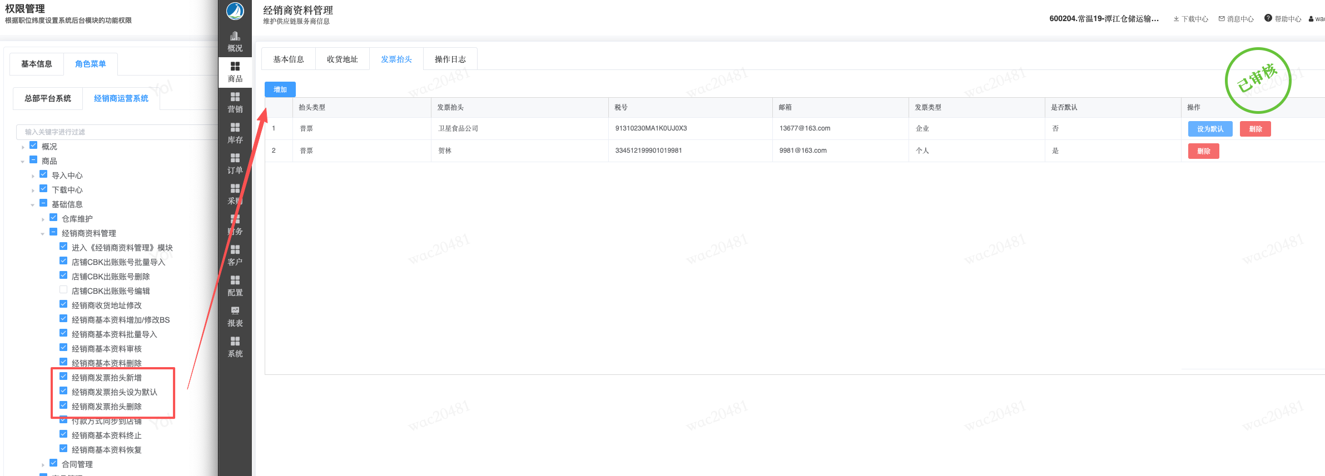Viewport: 1325px width, 476px height.
Task: Open the 客户 sidebar section
Action: pyautogui.click(x=235, y=255)
